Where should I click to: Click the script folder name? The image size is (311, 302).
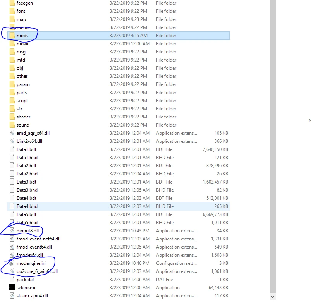point(22,101)
